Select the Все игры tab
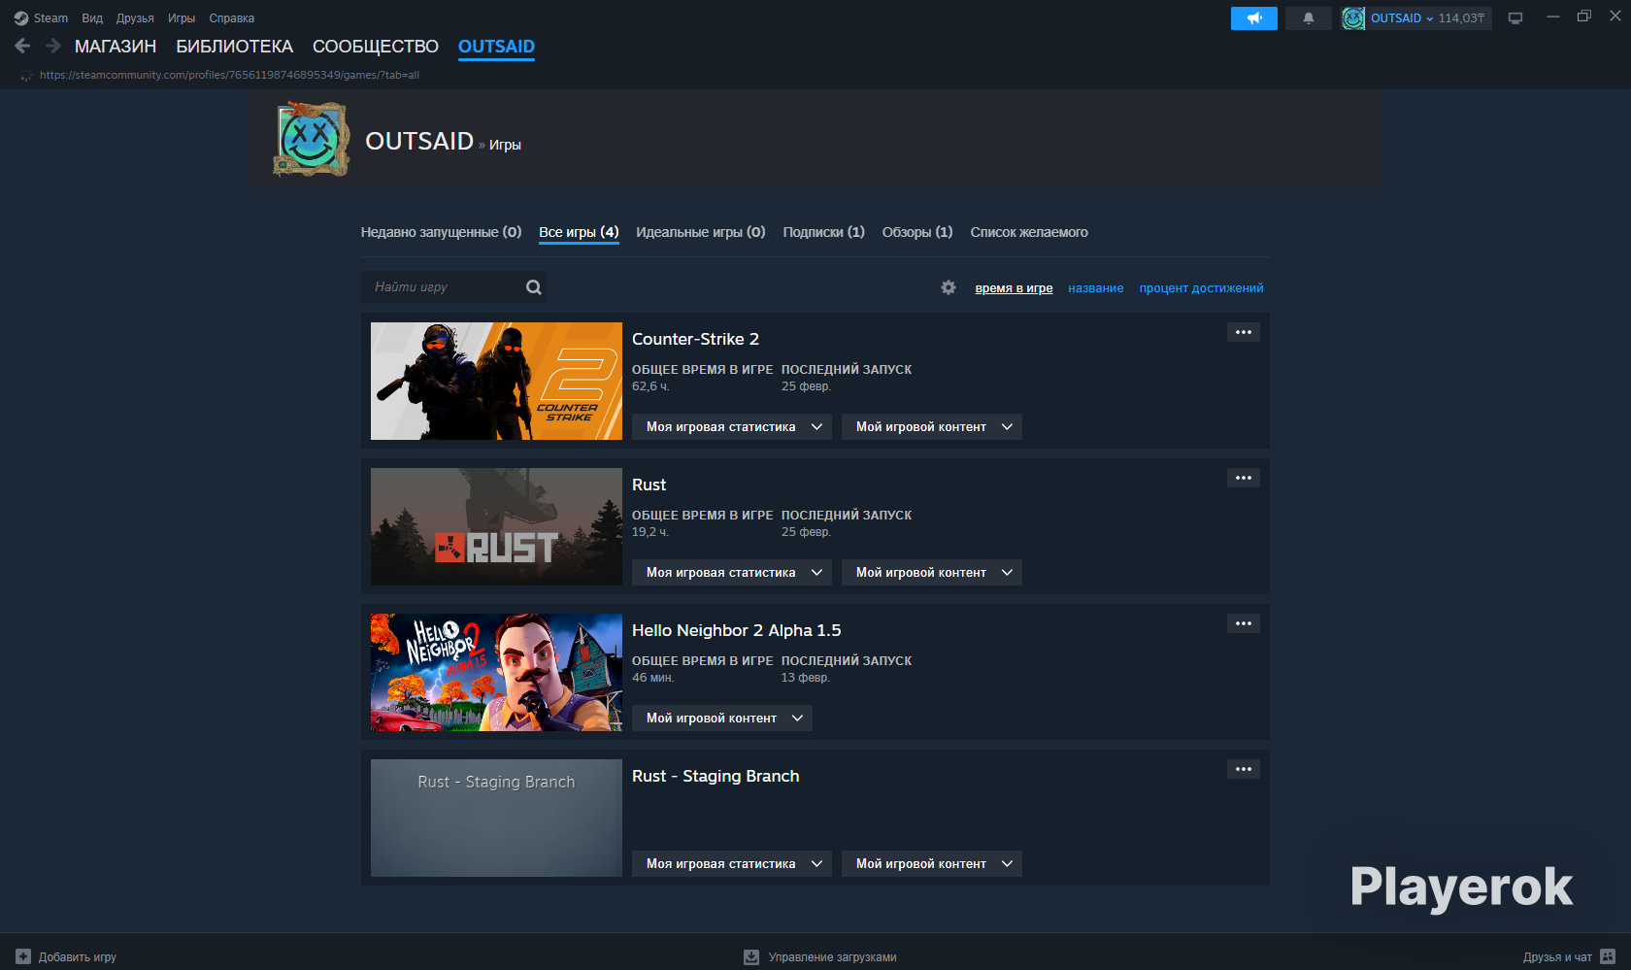Screen dimensions: 1631x970 [x=579, y=232]
